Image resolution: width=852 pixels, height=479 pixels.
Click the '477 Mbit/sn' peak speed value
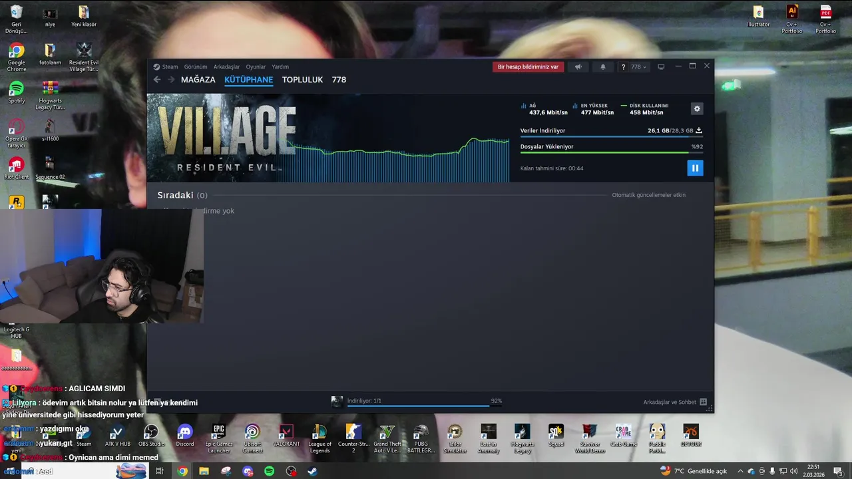[x=597, y=112]
